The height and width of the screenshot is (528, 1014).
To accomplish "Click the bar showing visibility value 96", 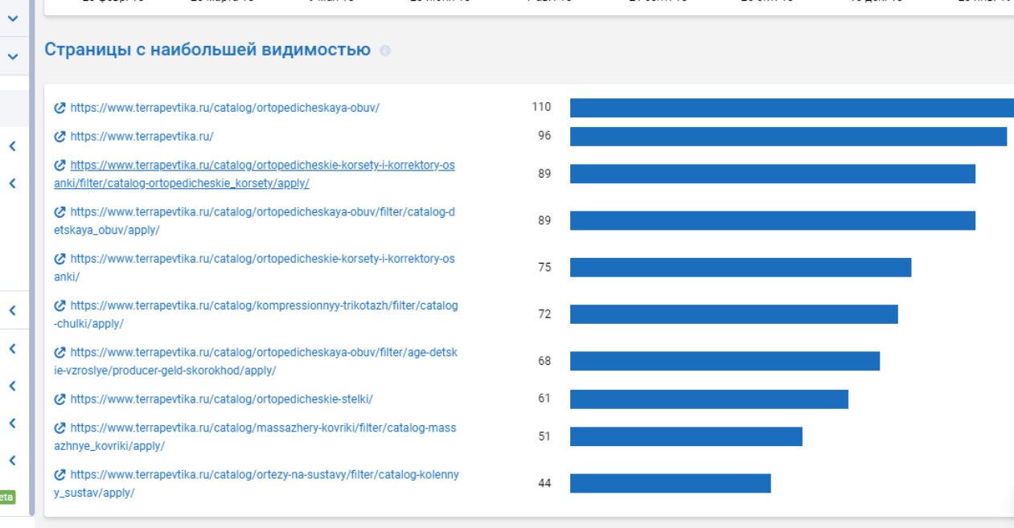I will 788,137.
